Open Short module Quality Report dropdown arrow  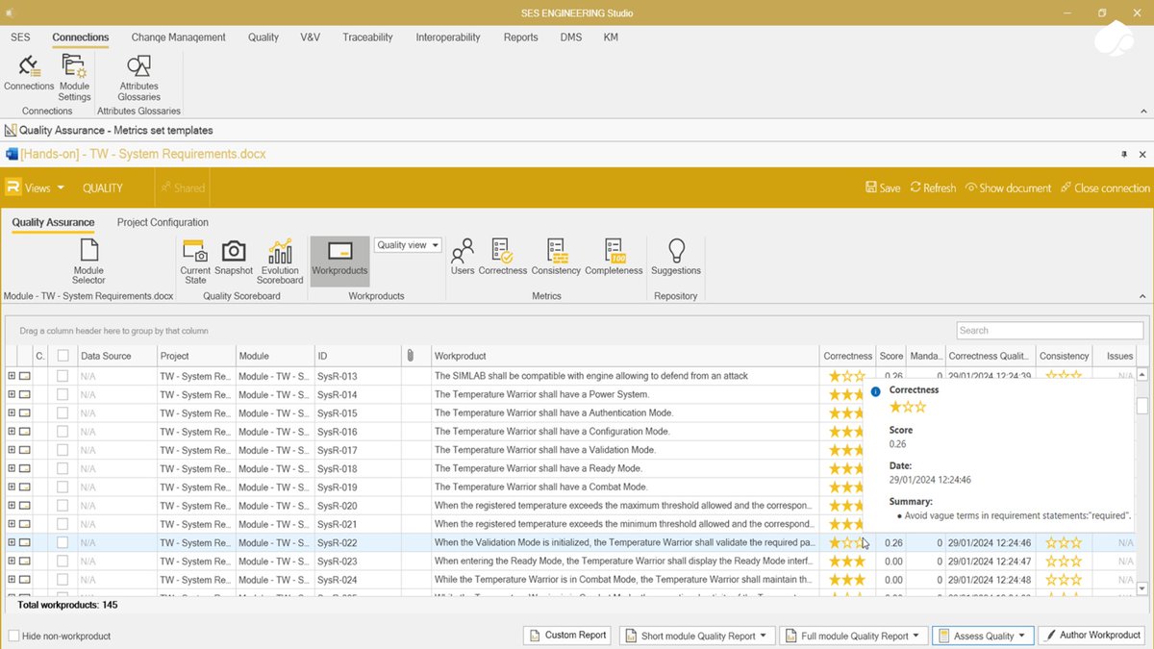[764, 636]
